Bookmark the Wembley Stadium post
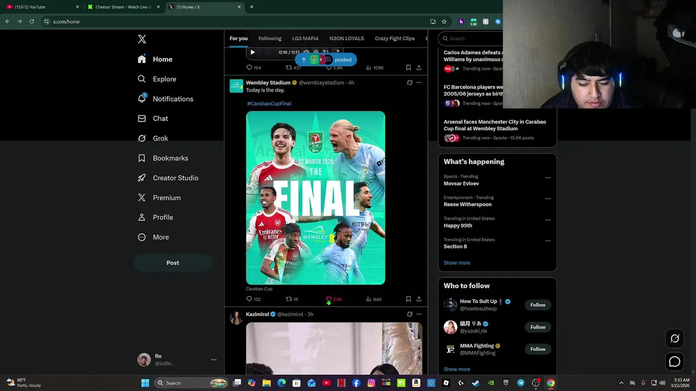 (408, 299)
